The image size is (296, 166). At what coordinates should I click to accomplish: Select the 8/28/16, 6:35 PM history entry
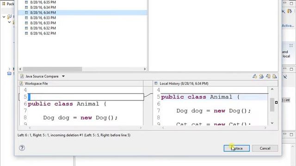(x=43, y=2)
